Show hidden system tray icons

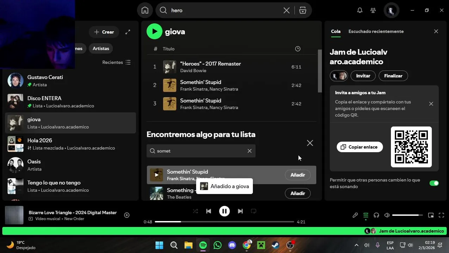tap(356, 245)
